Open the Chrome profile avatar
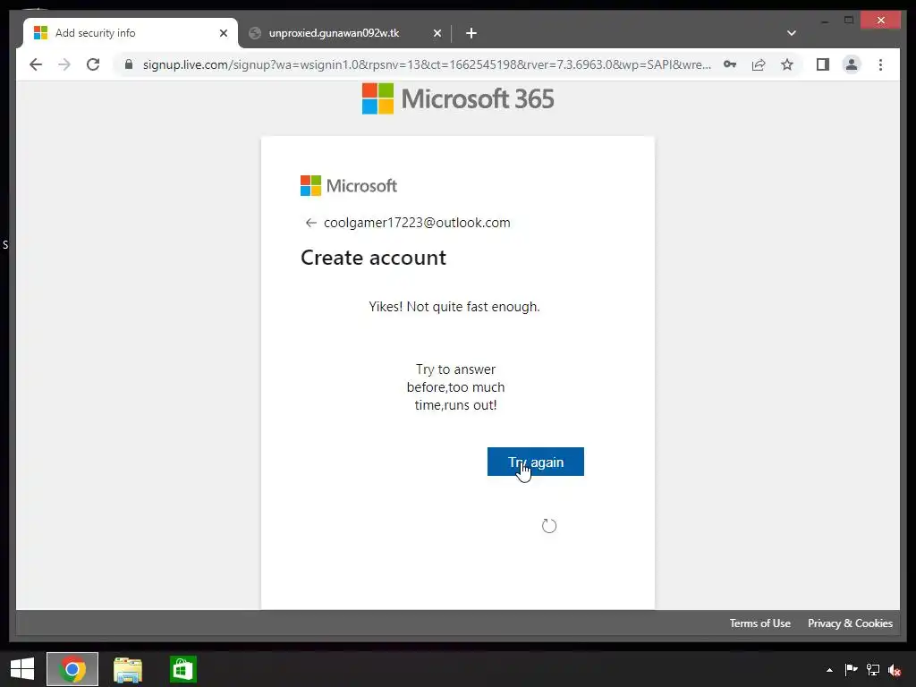The height and width of the screenshot is (687, 916). [852, 64]
